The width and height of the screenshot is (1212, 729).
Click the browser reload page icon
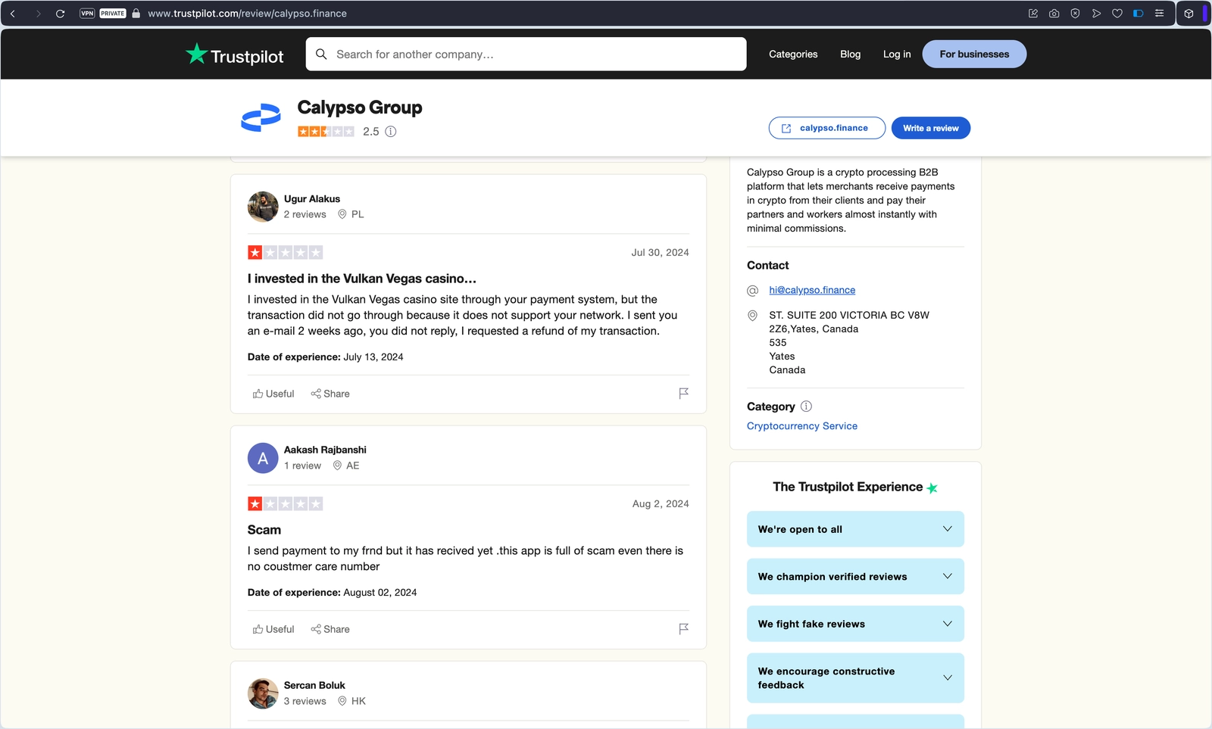[x=60, y=14]
